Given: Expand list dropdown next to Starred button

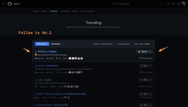Looking at the screenshot, I should (151, 52).
